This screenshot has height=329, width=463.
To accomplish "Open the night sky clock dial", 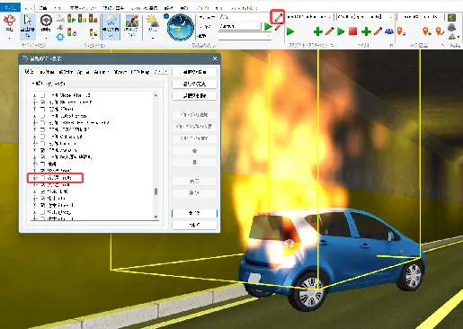I will [x=181, y=27].
